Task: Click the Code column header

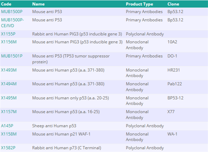Action: (6, 4)
